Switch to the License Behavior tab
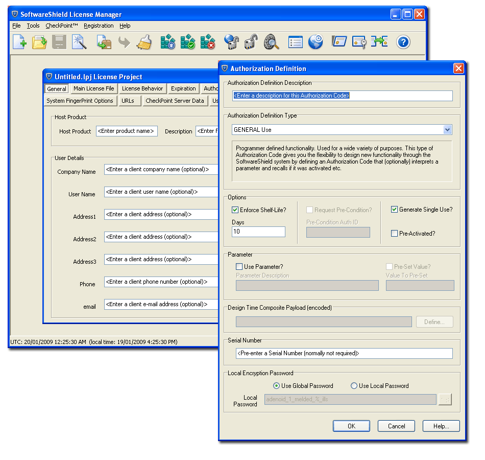485x460 pixels. pyautogui.click(x=142, y=88)
